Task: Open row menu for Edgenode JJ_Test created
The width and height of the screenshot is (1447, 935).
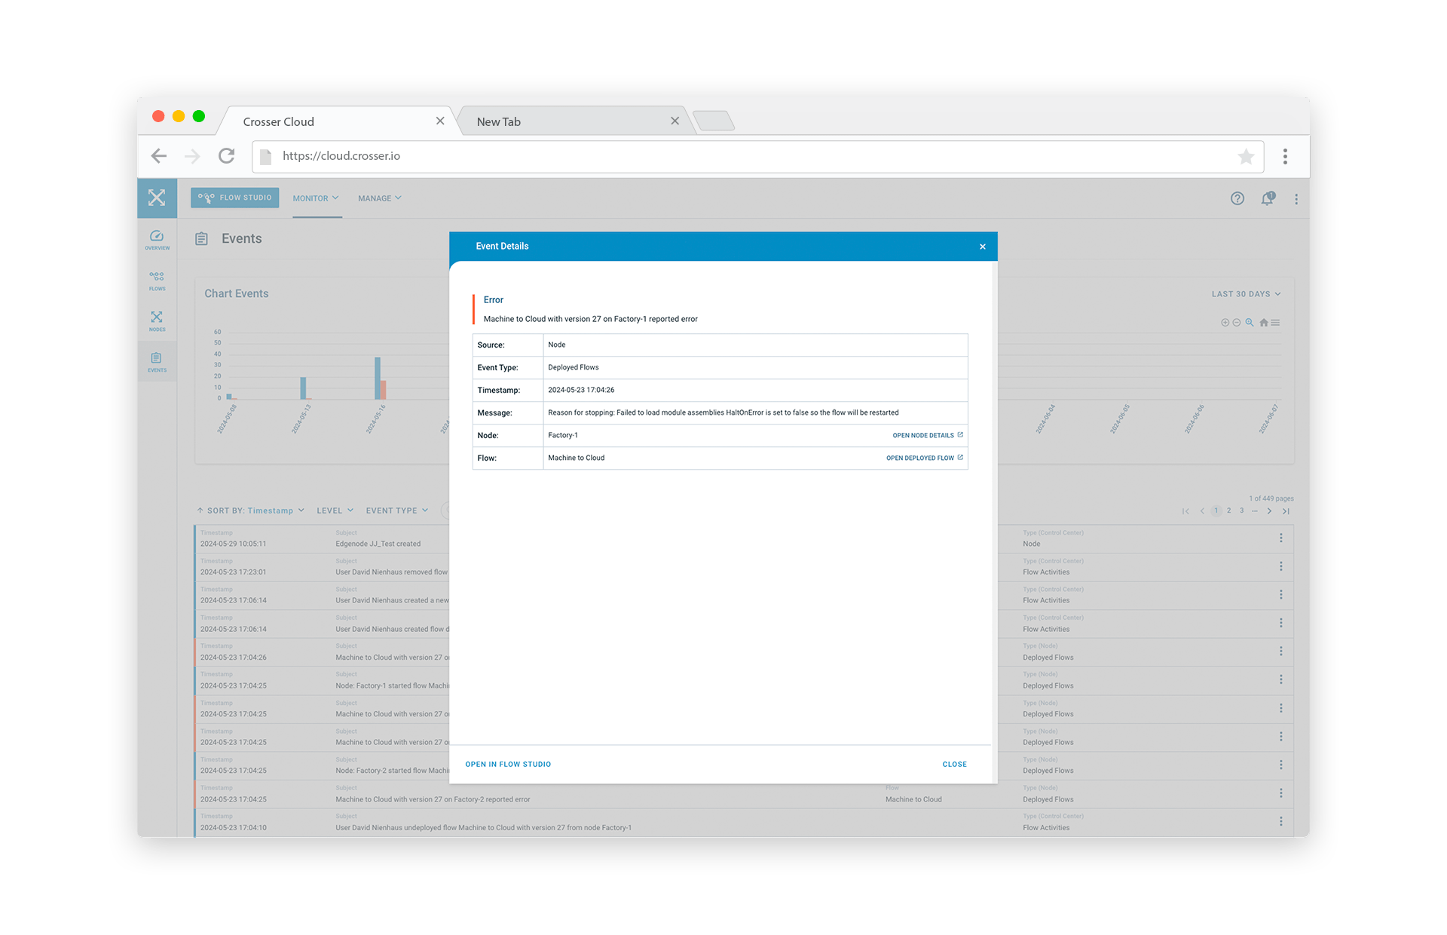Action: (1280, 538)
